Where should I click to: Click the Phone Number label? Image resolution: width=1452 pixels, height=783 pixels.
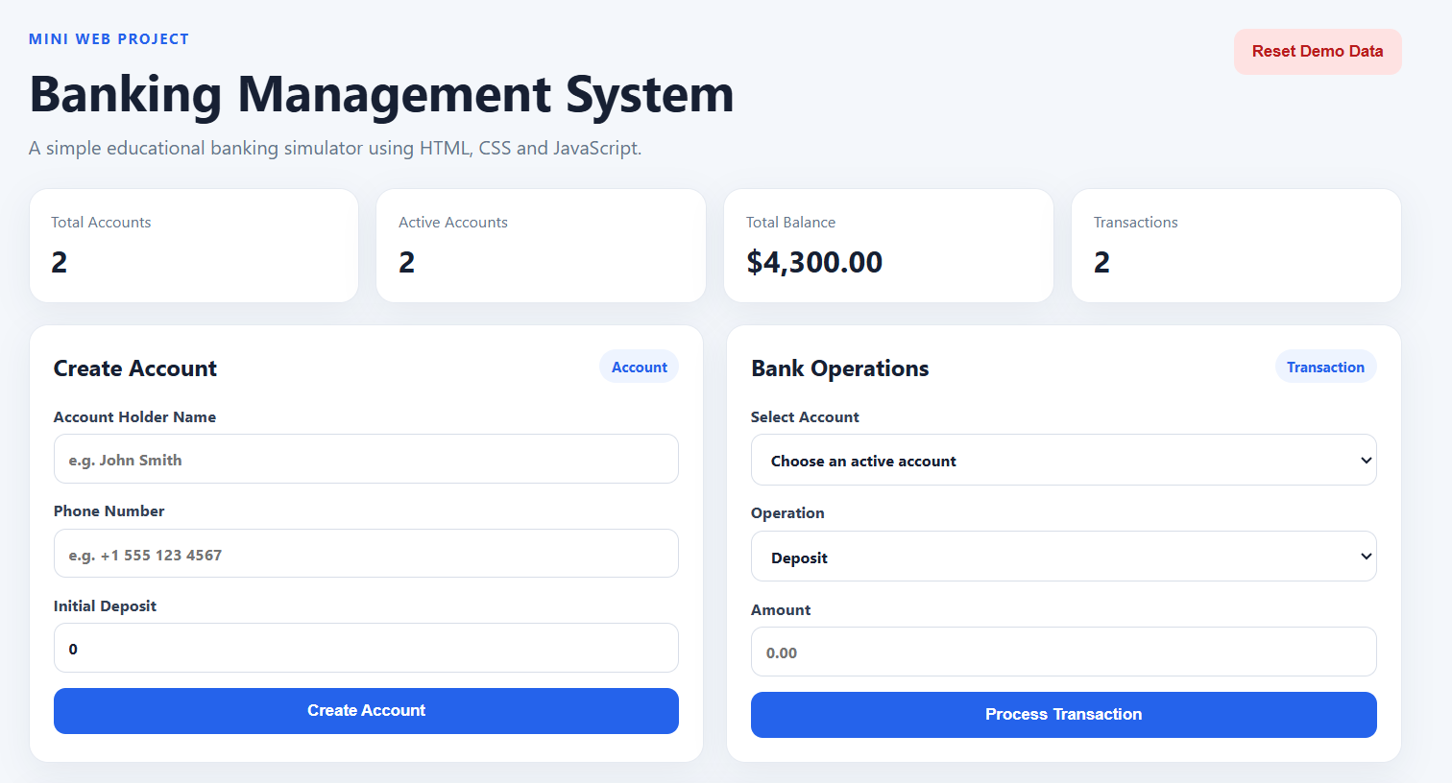point(109,510)
